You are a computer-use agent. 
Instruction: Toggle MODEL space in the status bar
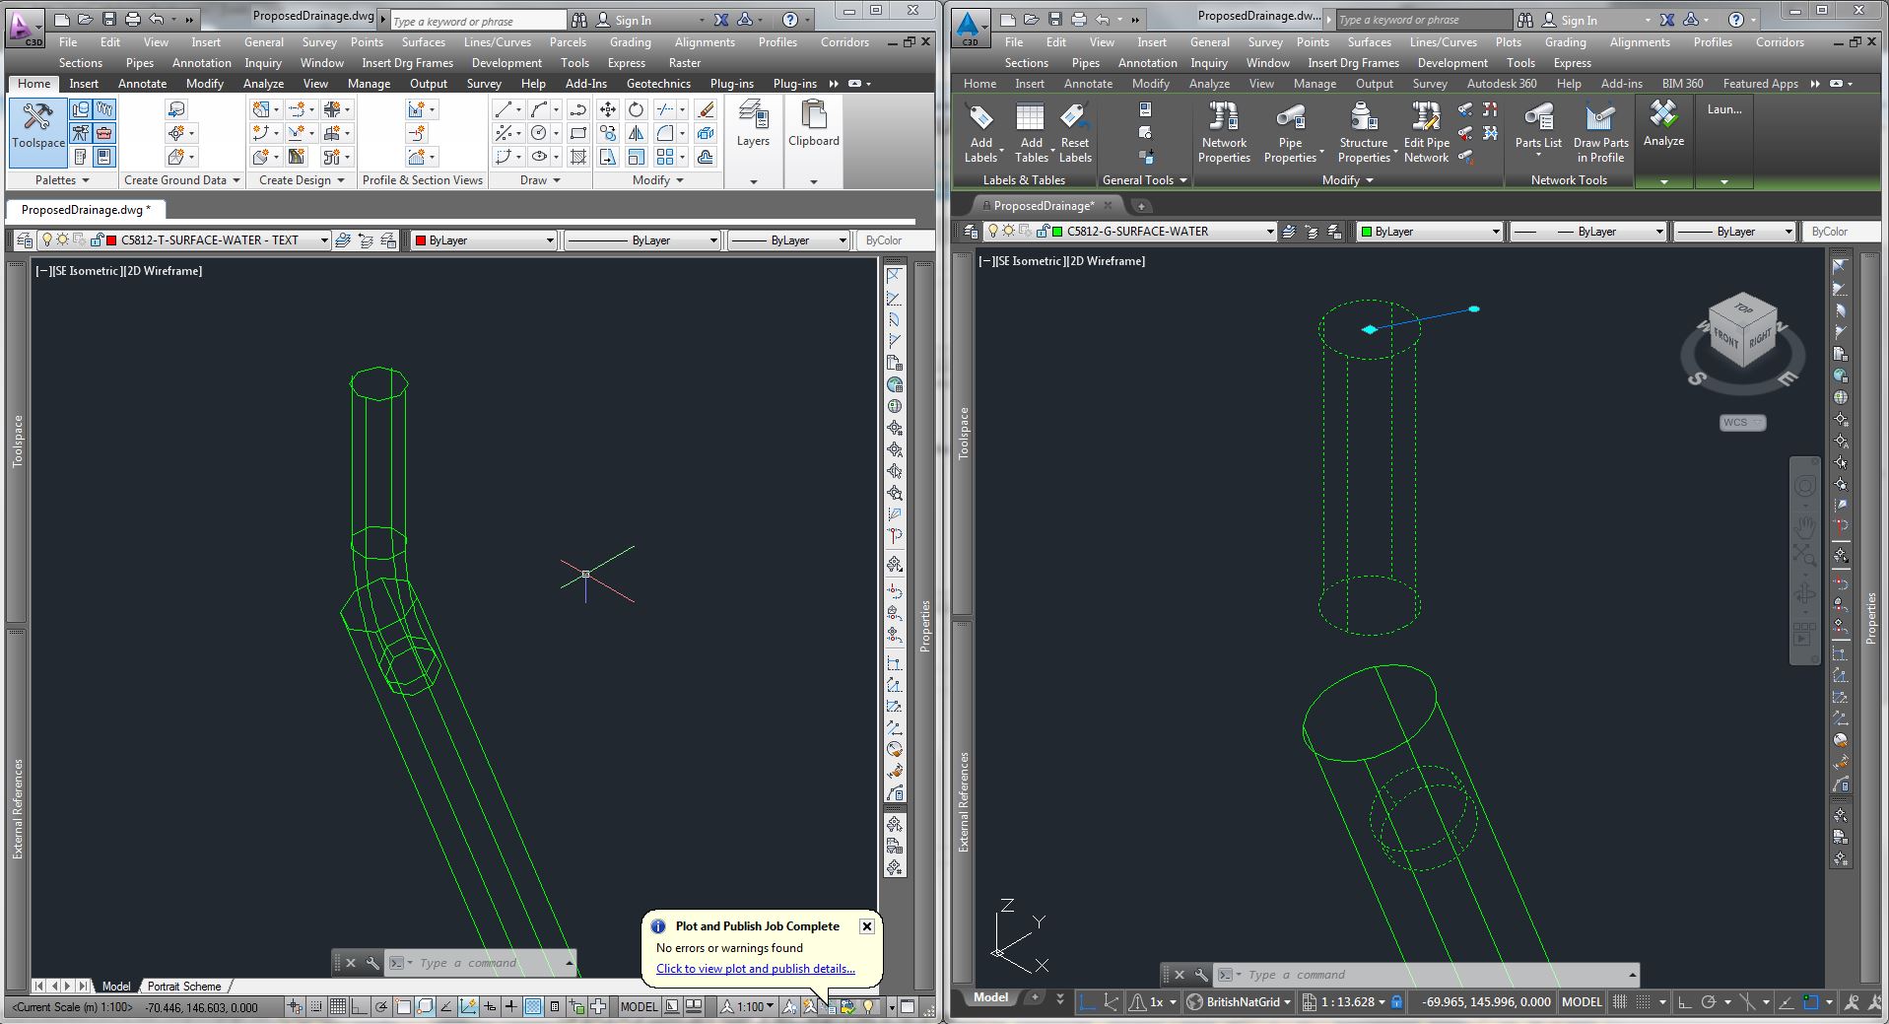click(x=1582, y=1001)
